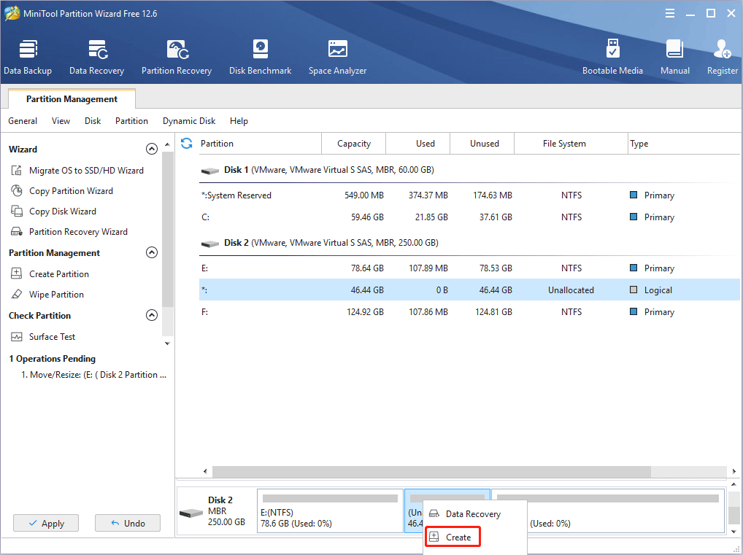
Task: Select the E:(NTFS) block in the disk map
Action: 330,511
